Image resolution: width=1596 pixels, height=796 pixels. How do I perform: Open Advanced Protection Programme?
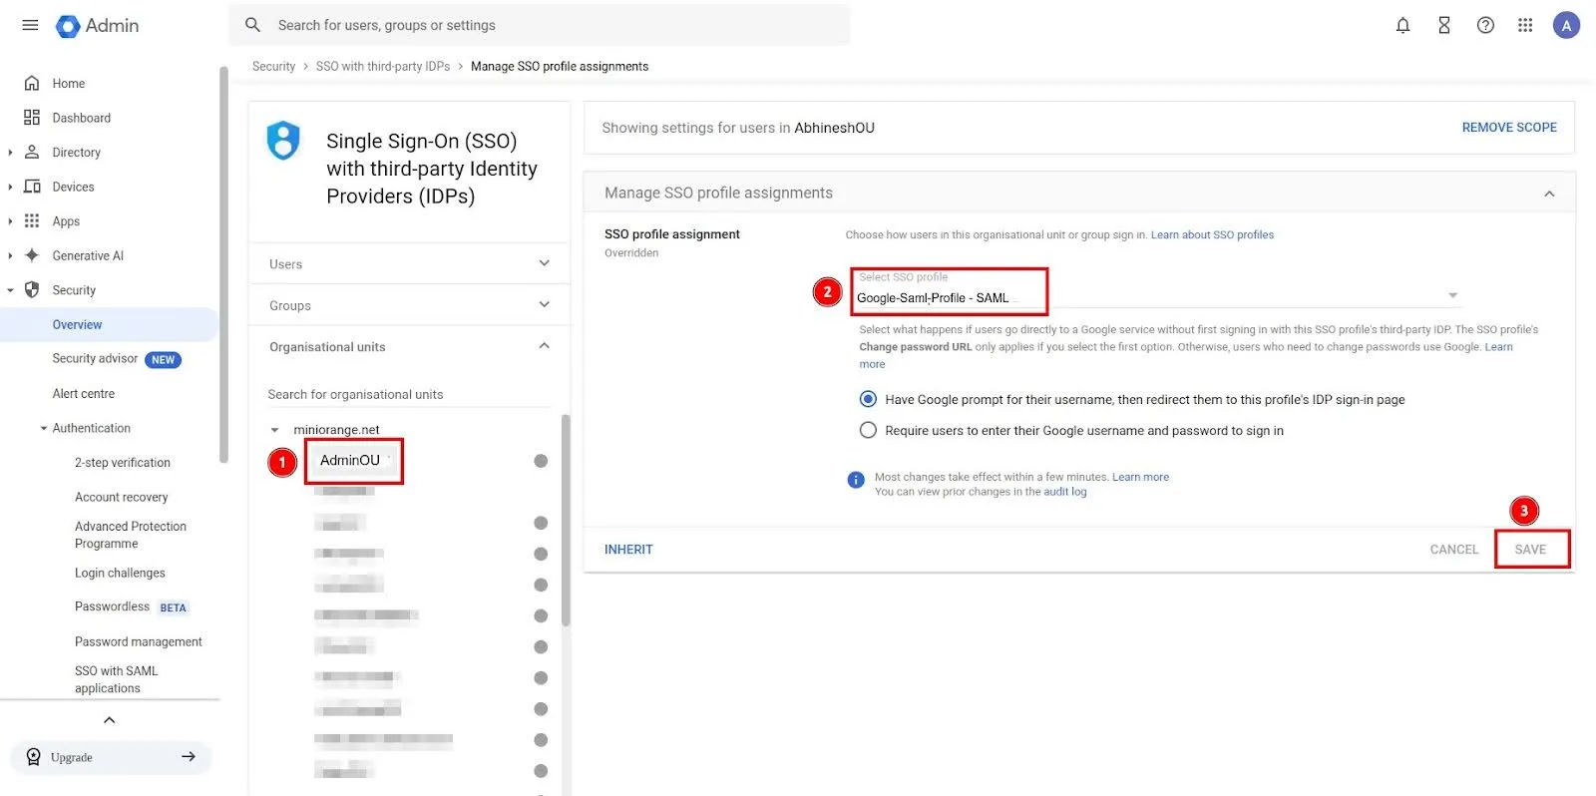(x=131, y=535)
